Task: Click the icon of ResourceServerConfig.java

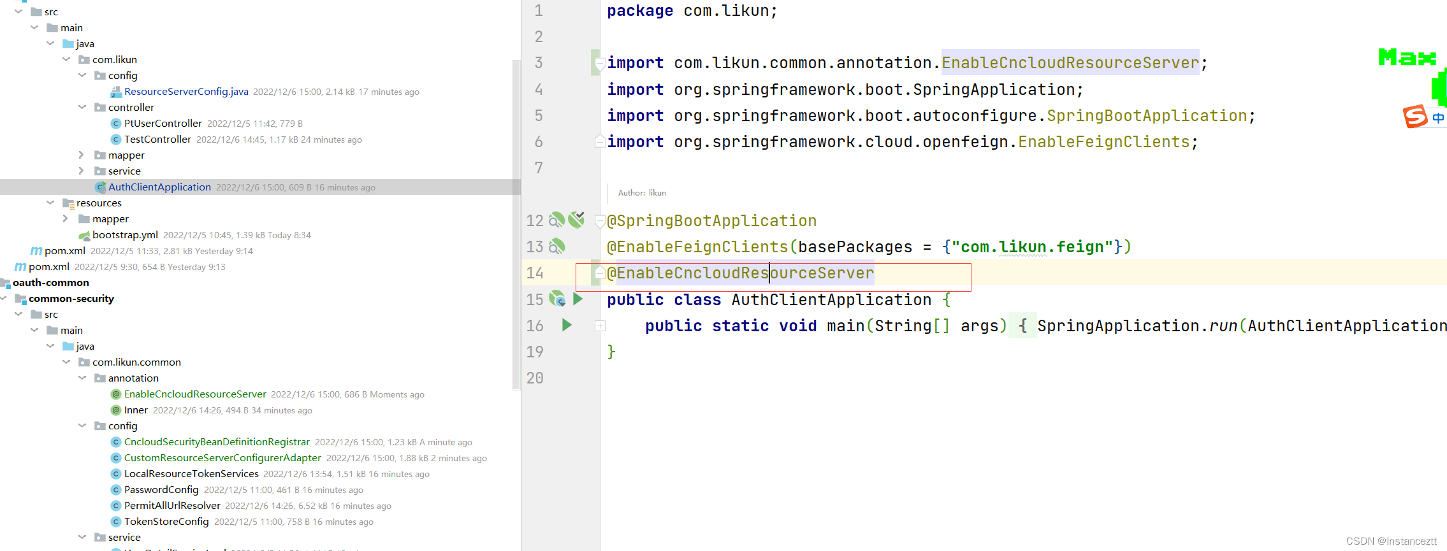Action: coord(116,92)
